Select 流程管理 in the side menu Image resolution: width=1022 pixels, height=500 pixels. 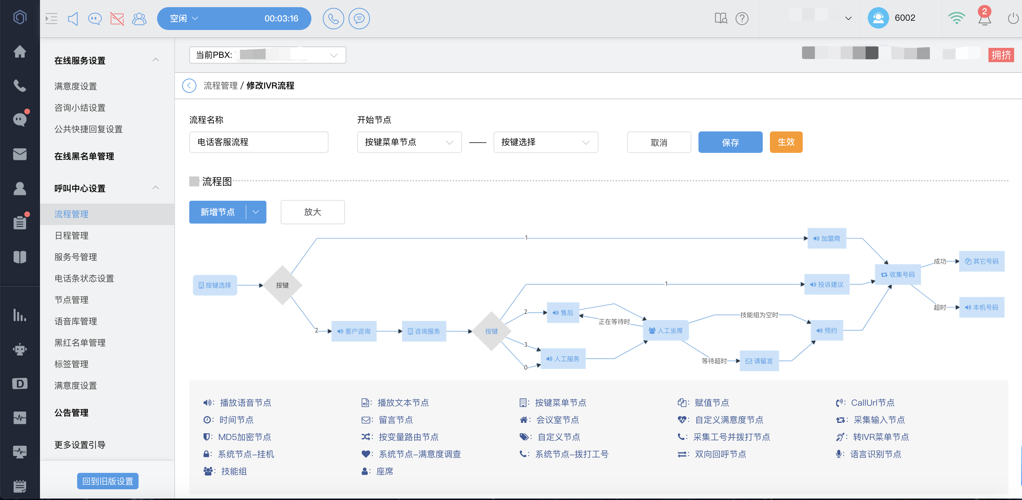pos(107,214)
